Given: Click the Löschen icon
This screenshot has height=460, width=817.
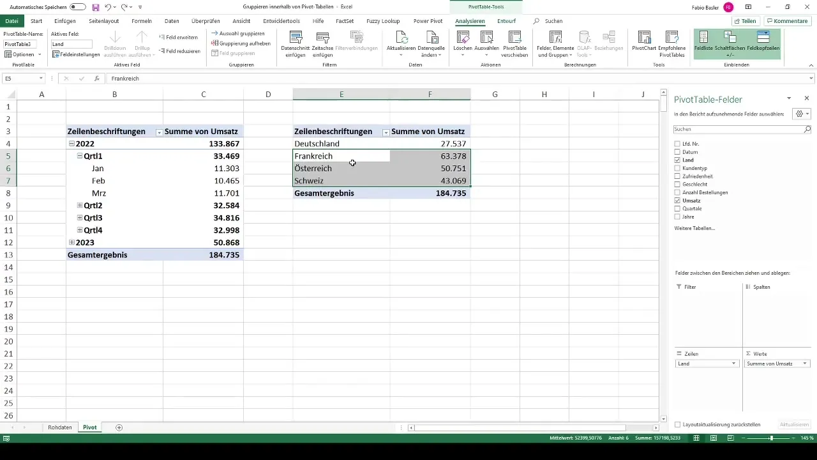Looking at the screenshot, I should [x=462, y=44].
